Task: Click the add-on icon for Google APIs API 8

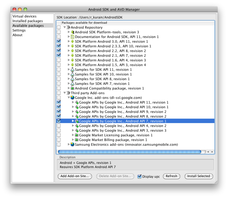Action: (x=77, y=116)
